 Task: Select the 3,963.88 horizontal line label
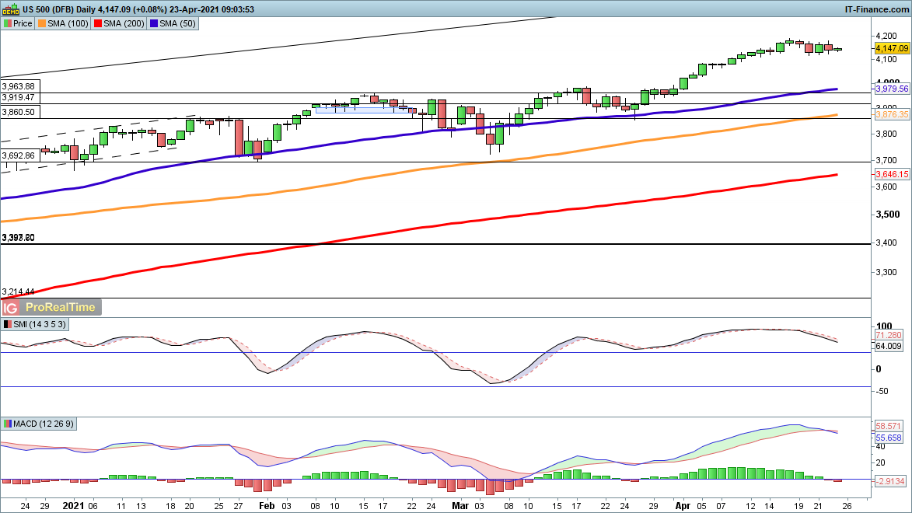coord(19,86)
